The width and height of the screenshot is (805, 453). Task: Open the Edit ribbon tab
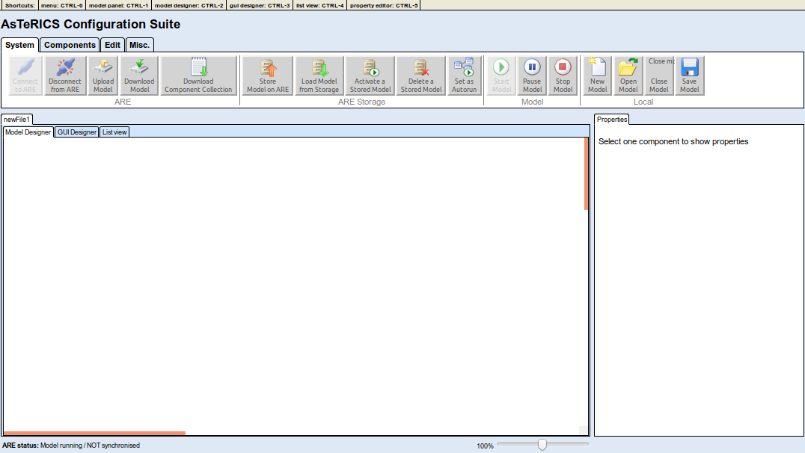click(x=112, y=45)
